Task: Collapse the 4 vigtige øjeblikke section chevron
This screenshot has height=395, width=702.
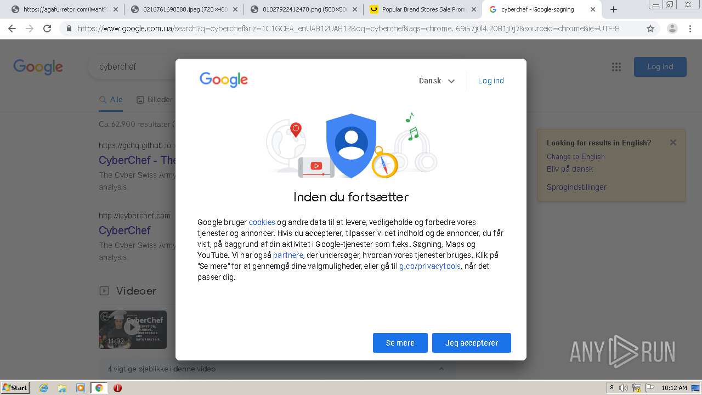Action: click(441, 369)
